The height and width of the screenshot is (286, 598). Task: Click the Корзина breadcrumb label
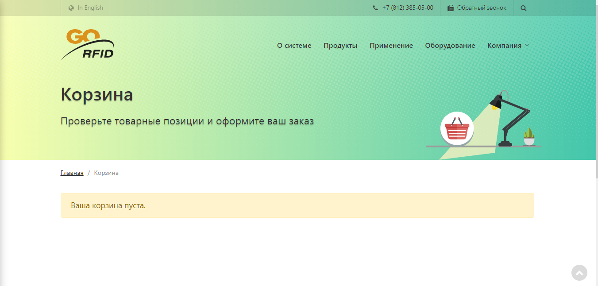[106, 173]
